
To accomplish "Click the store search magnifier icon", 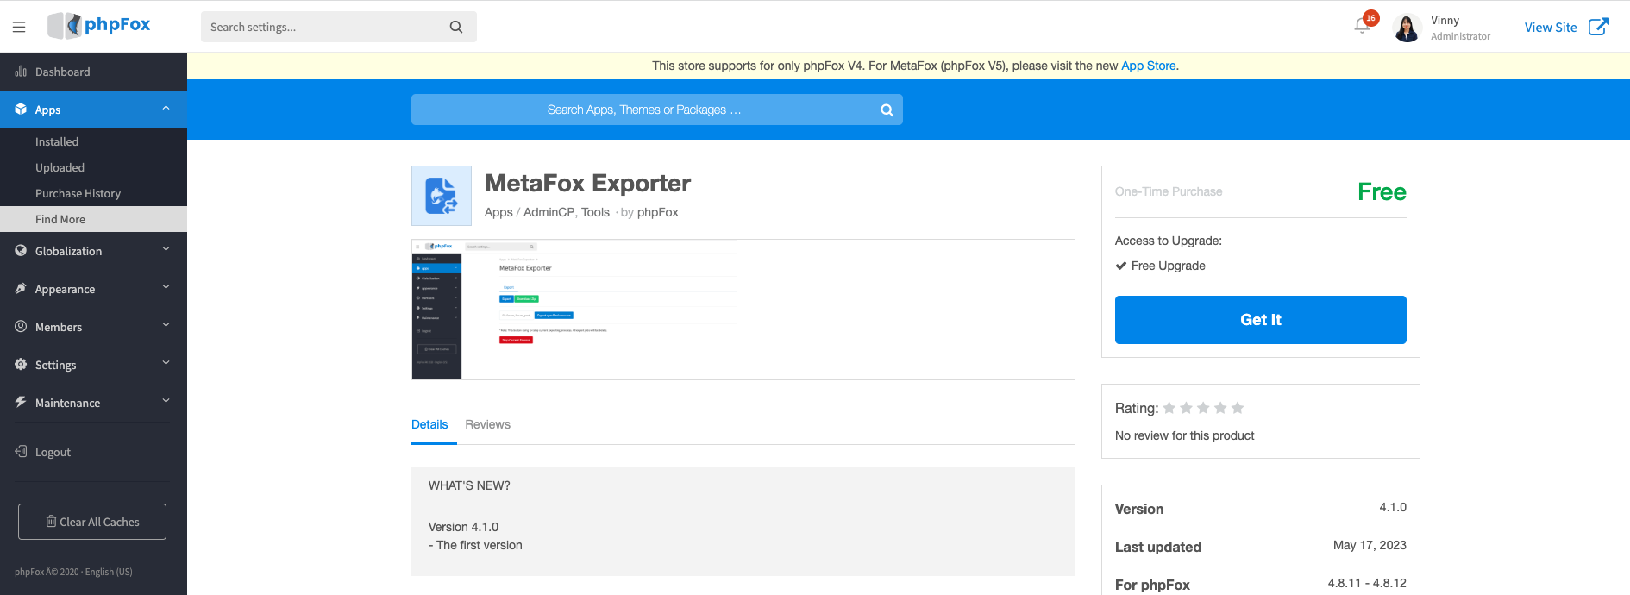I will [x=887, y=110].
